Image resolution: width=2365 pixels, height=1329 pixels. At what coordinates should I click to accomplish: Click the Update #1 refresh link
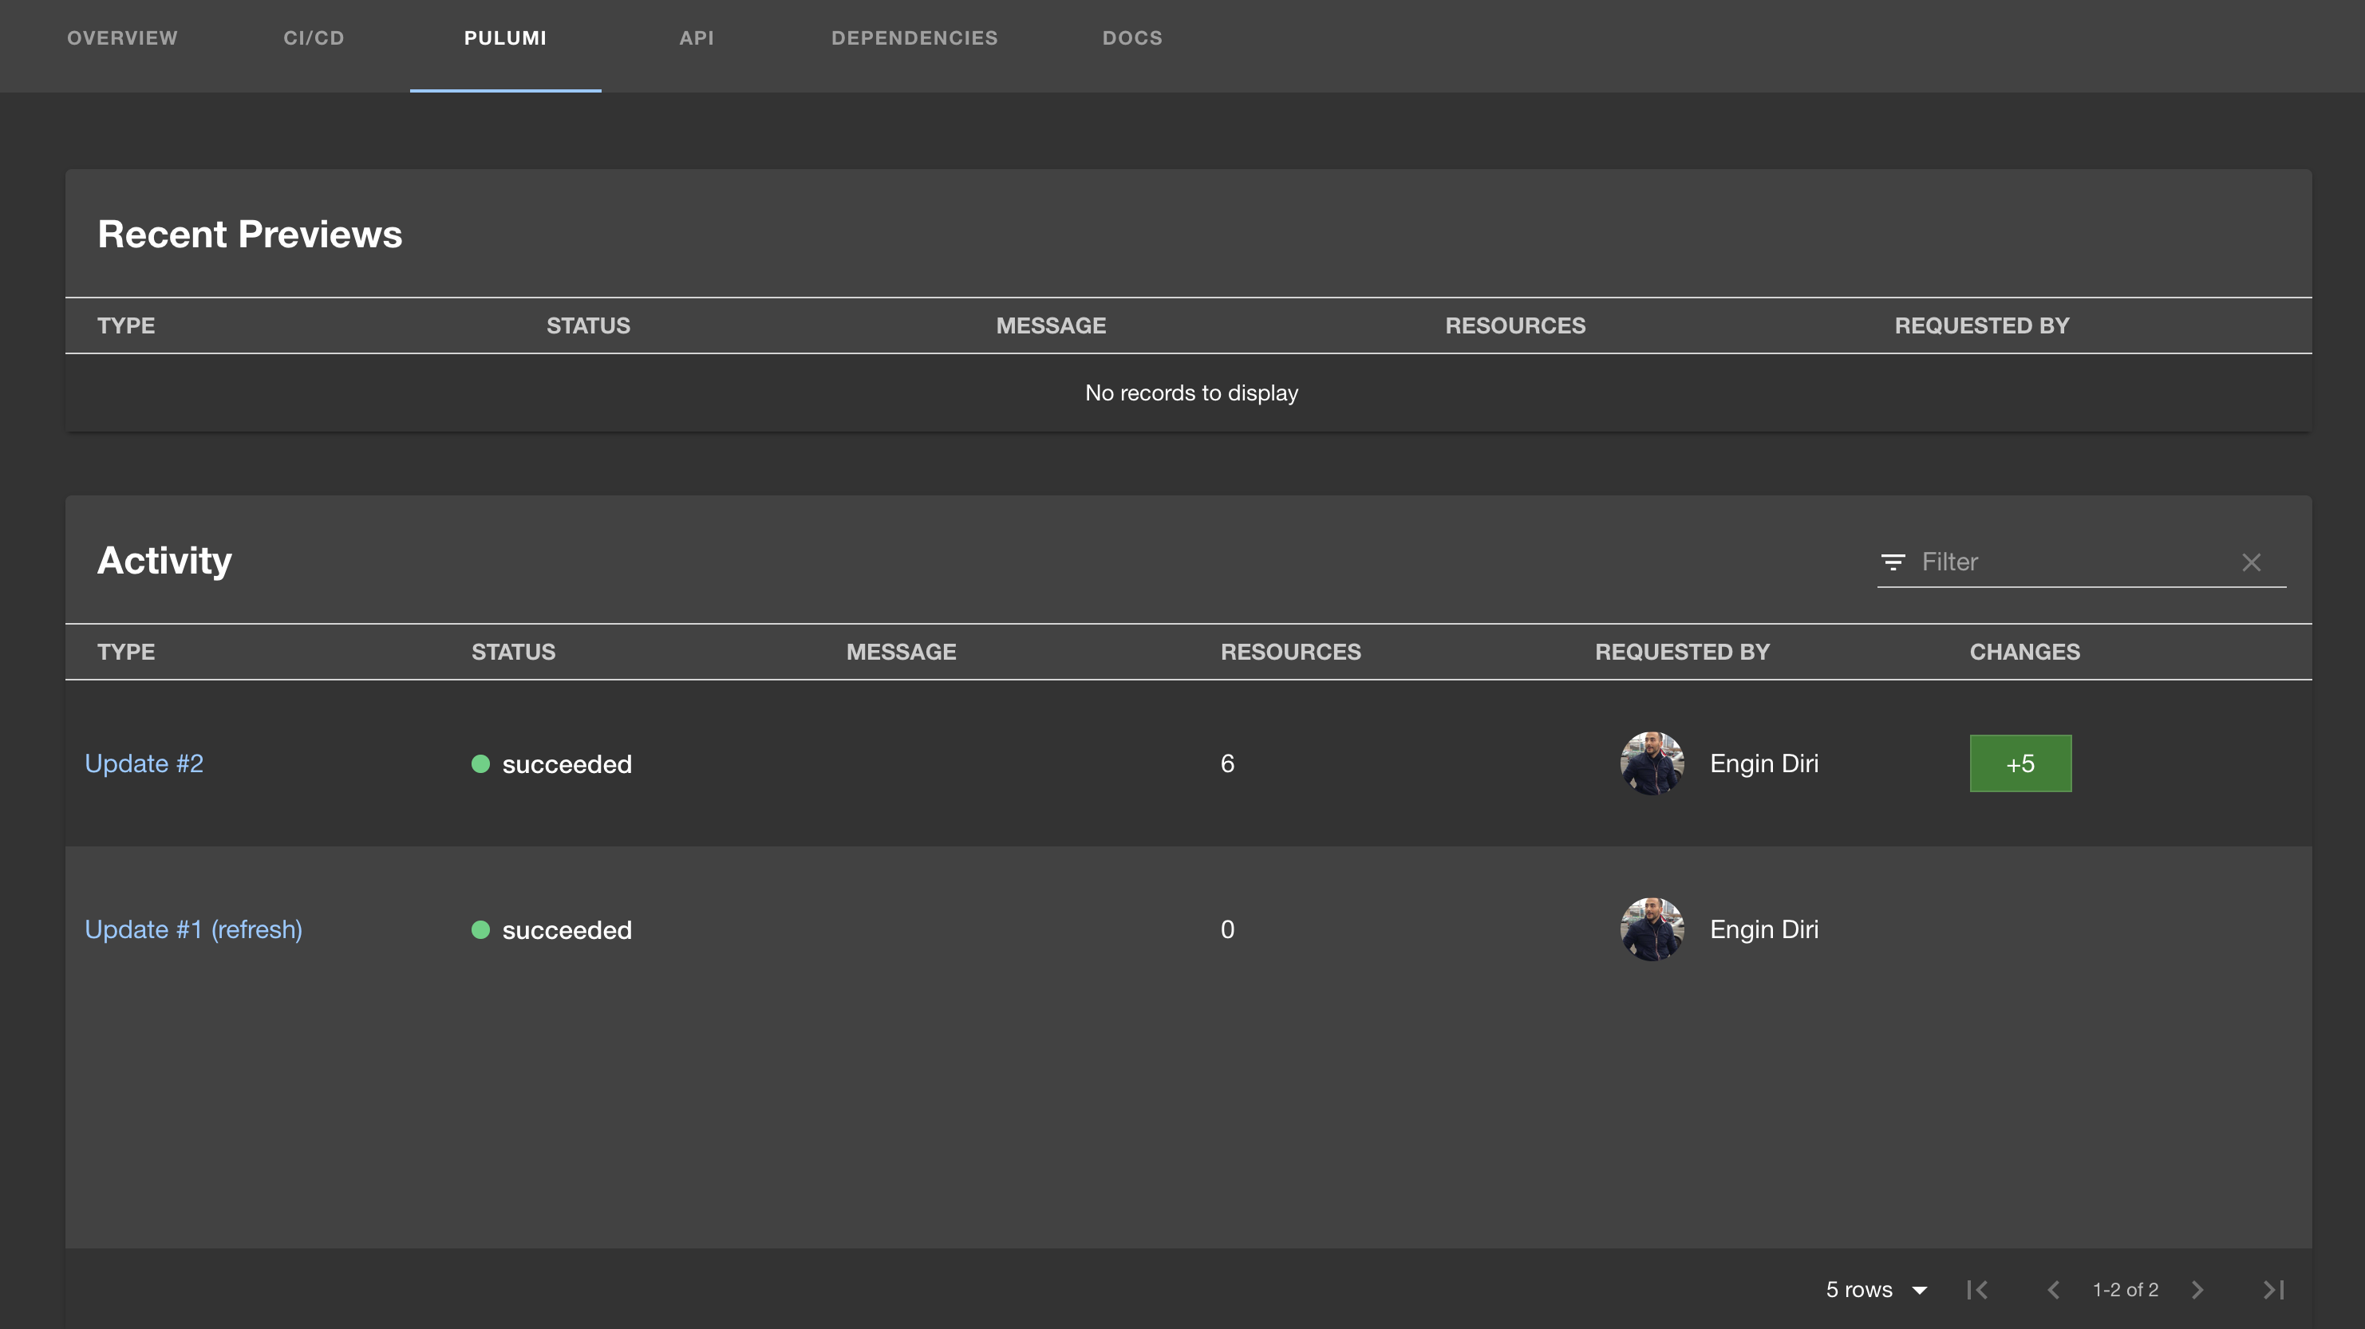(x=193, y=928)
